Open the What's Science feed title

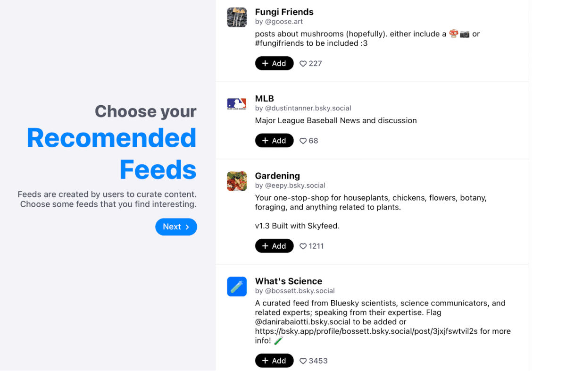pos(288,281)
